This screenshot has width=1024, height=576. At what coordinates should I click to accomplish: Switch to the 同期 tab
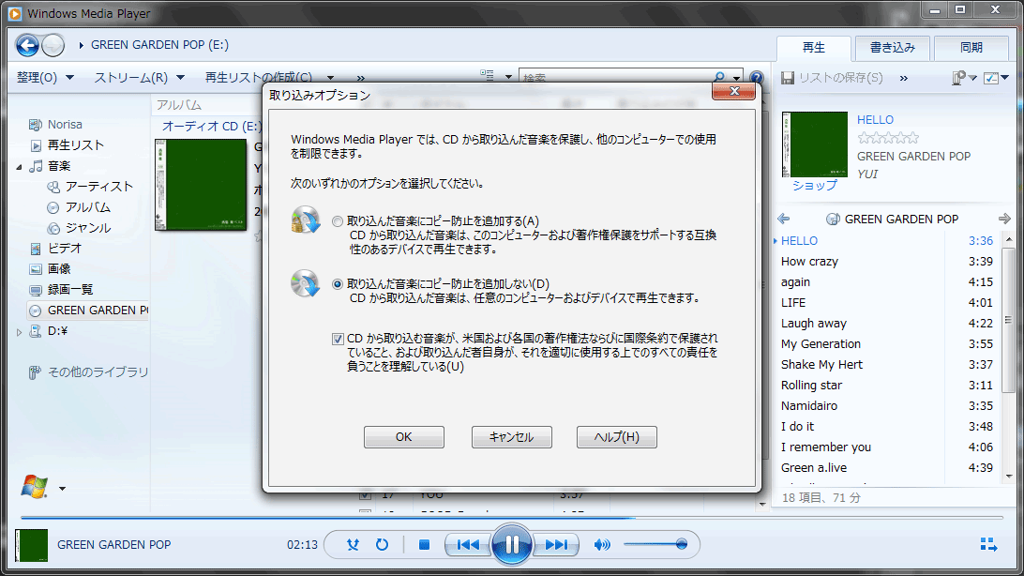[x=971, y=48]
